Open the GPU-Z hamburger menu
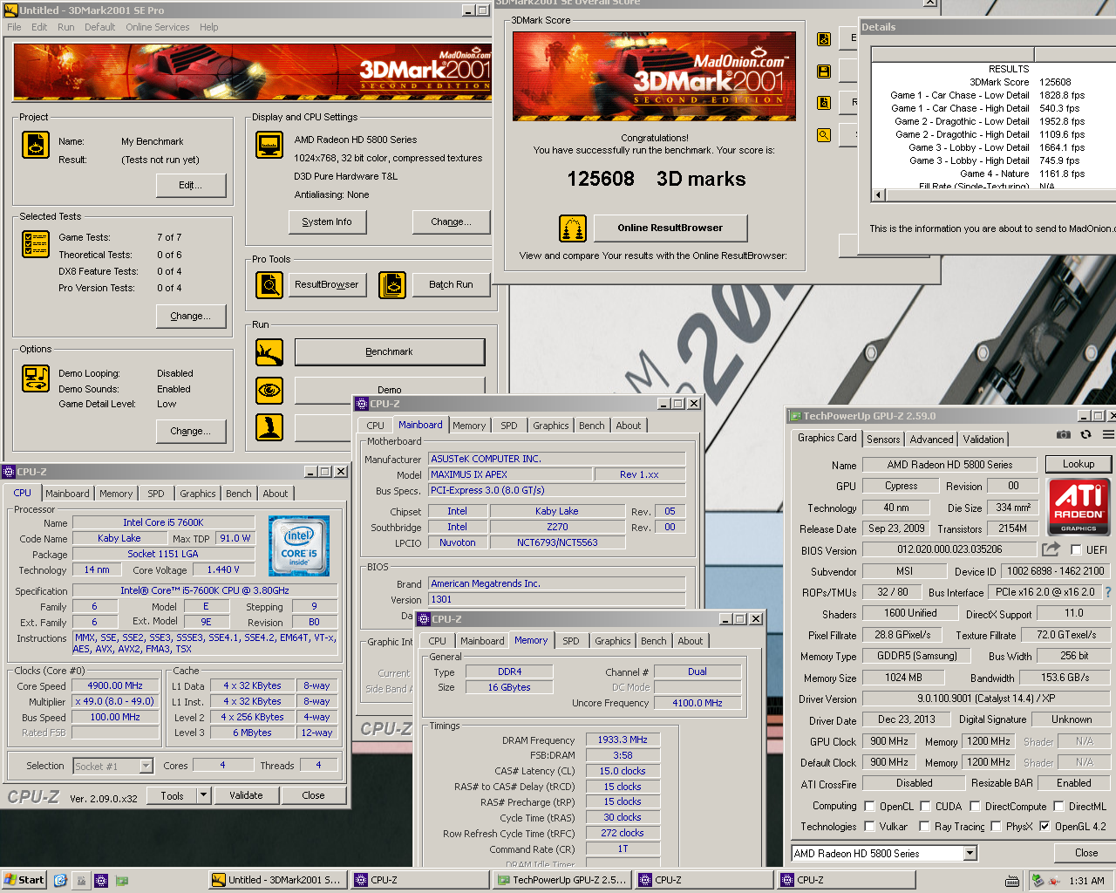Screen dimensions: 1116x893 pyautogui.click(x=1108, y=434)
